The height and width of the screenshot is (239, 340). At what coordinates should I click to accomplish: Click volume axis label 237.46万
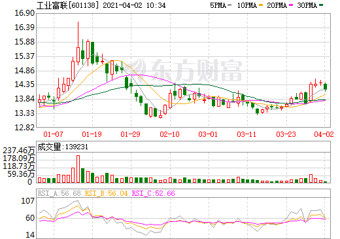[19, 151]
